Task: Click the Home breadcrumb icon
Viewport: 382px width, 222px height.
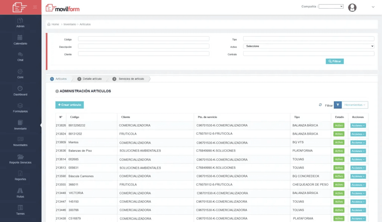Action: point(49,24)
